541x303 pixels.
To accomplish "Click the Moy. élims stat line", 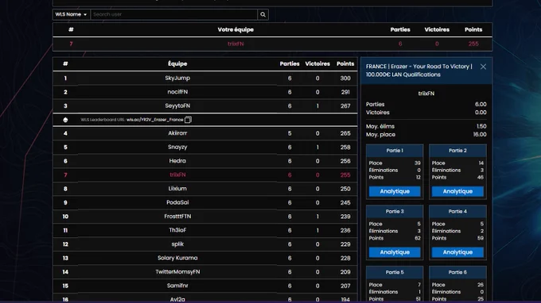I will click(x=426, y=126).
